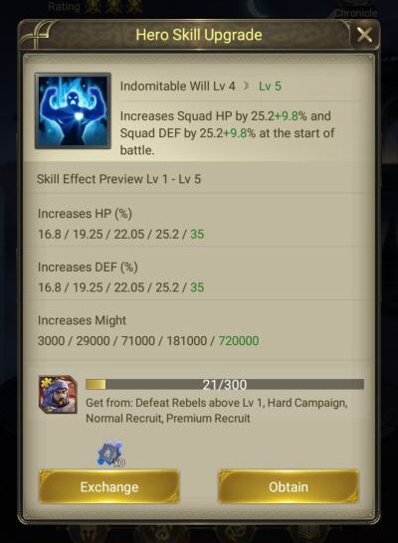The width and height of the screenshot is (398, 543).
Task: Click the Hero Skill Upgrade title
Action: [x=199, y=35]
